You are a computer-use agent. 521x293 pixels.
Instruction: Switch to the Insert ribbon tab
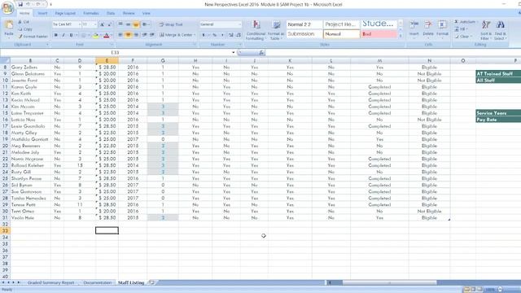pyautogui.click(x=42, y=13)
